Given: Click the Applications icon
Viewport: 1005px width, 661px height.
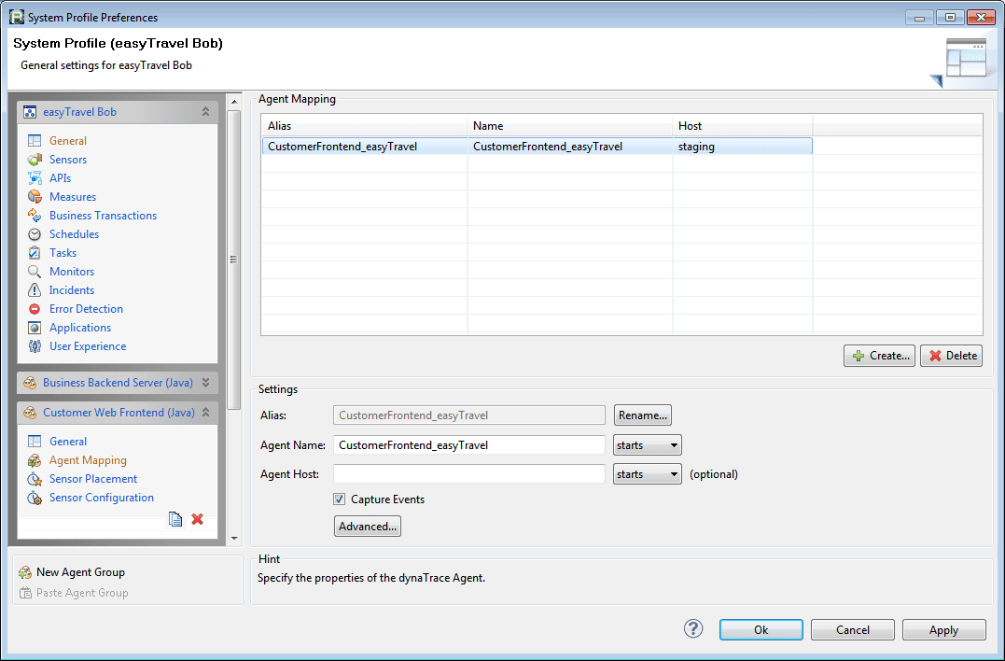Looking at the screenshot, I should [35, 327].
